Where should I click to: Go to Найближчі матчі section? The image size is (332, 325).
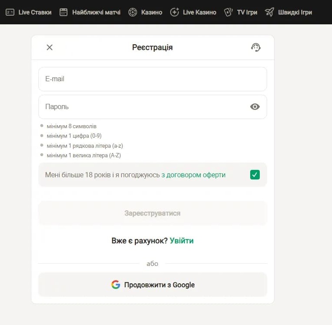pyautogui.click(x=96, y=12)
